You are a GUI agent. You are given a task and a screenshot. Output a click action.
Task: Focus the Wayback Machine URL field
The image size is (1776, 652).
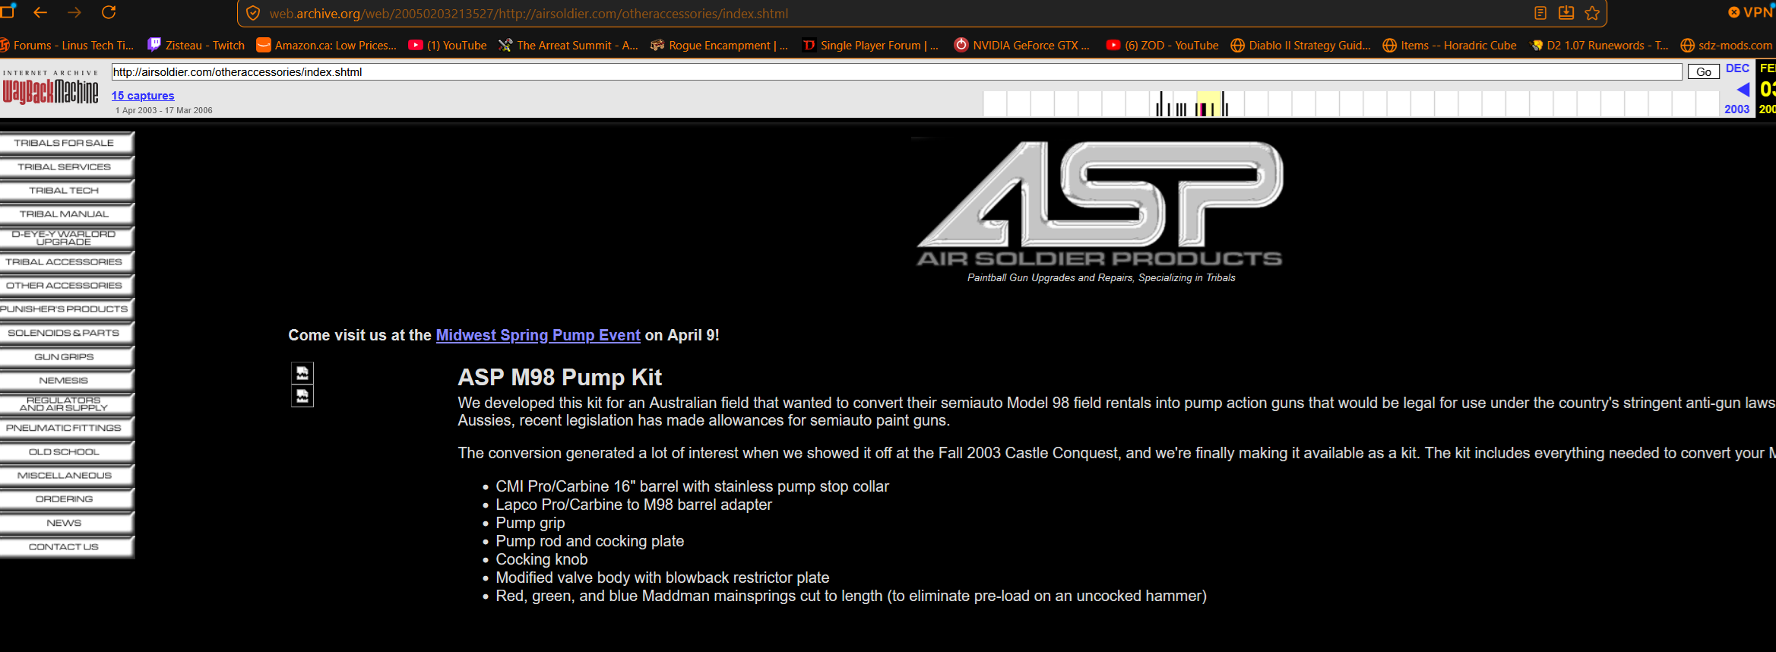click(x=897, y=72)
